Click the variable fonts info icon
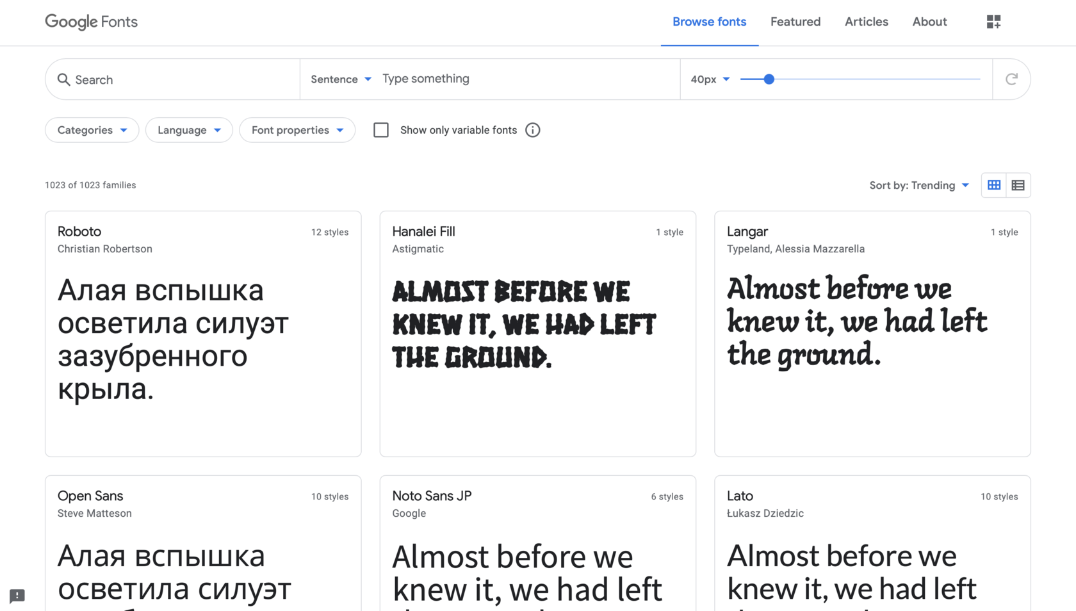 [532, 130]
